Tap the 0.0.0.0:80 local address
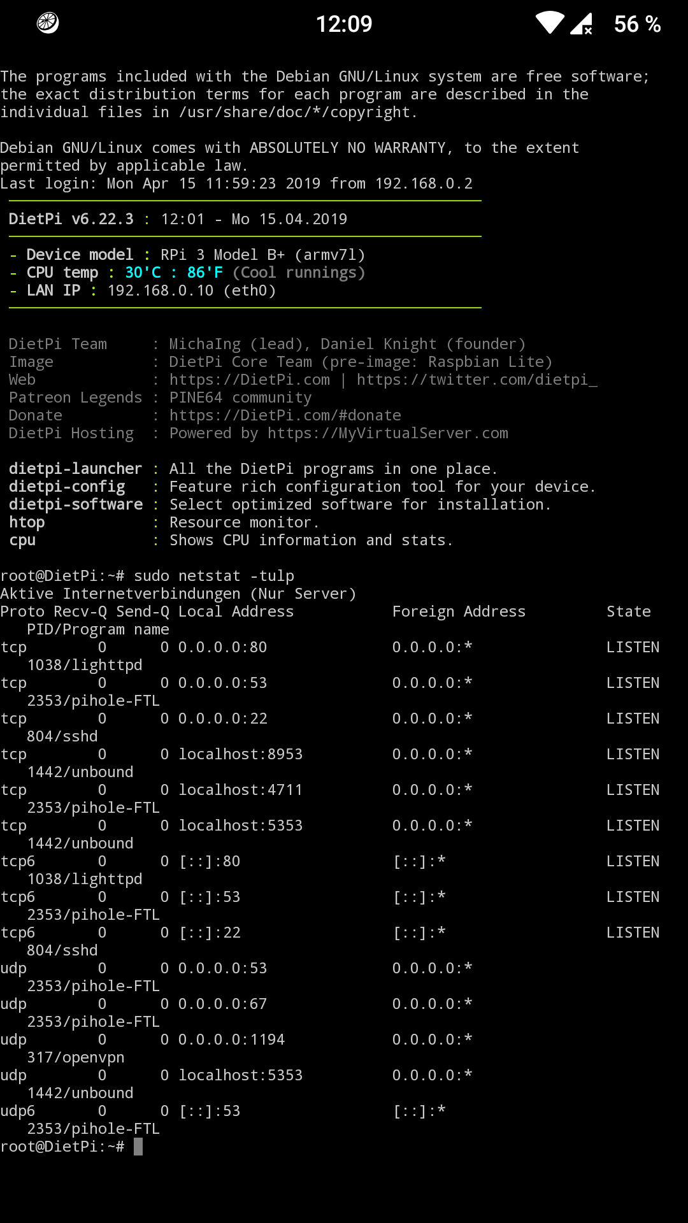688x1223 pixels. click(223, 647)
